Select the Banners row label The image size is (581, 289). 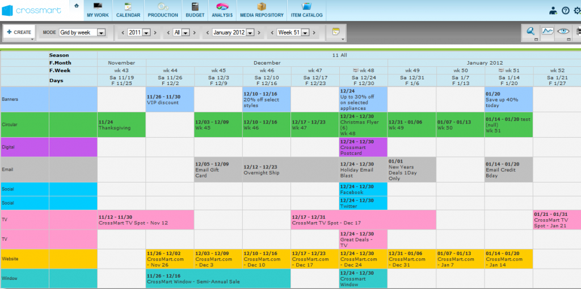coord(25,100)
